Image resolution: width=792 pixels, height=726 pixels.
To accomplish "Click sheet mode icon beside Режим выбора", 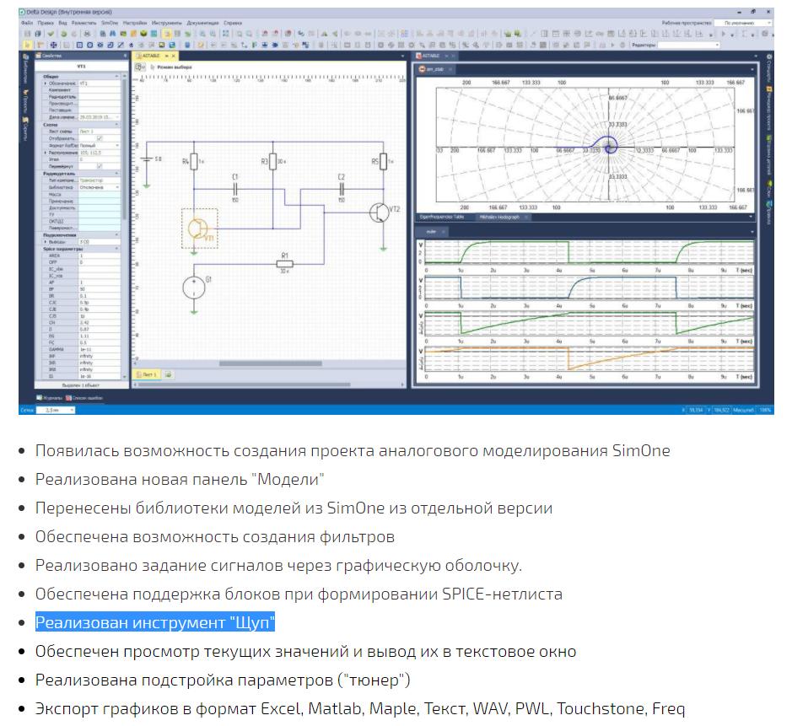I will tap(140, 67).
